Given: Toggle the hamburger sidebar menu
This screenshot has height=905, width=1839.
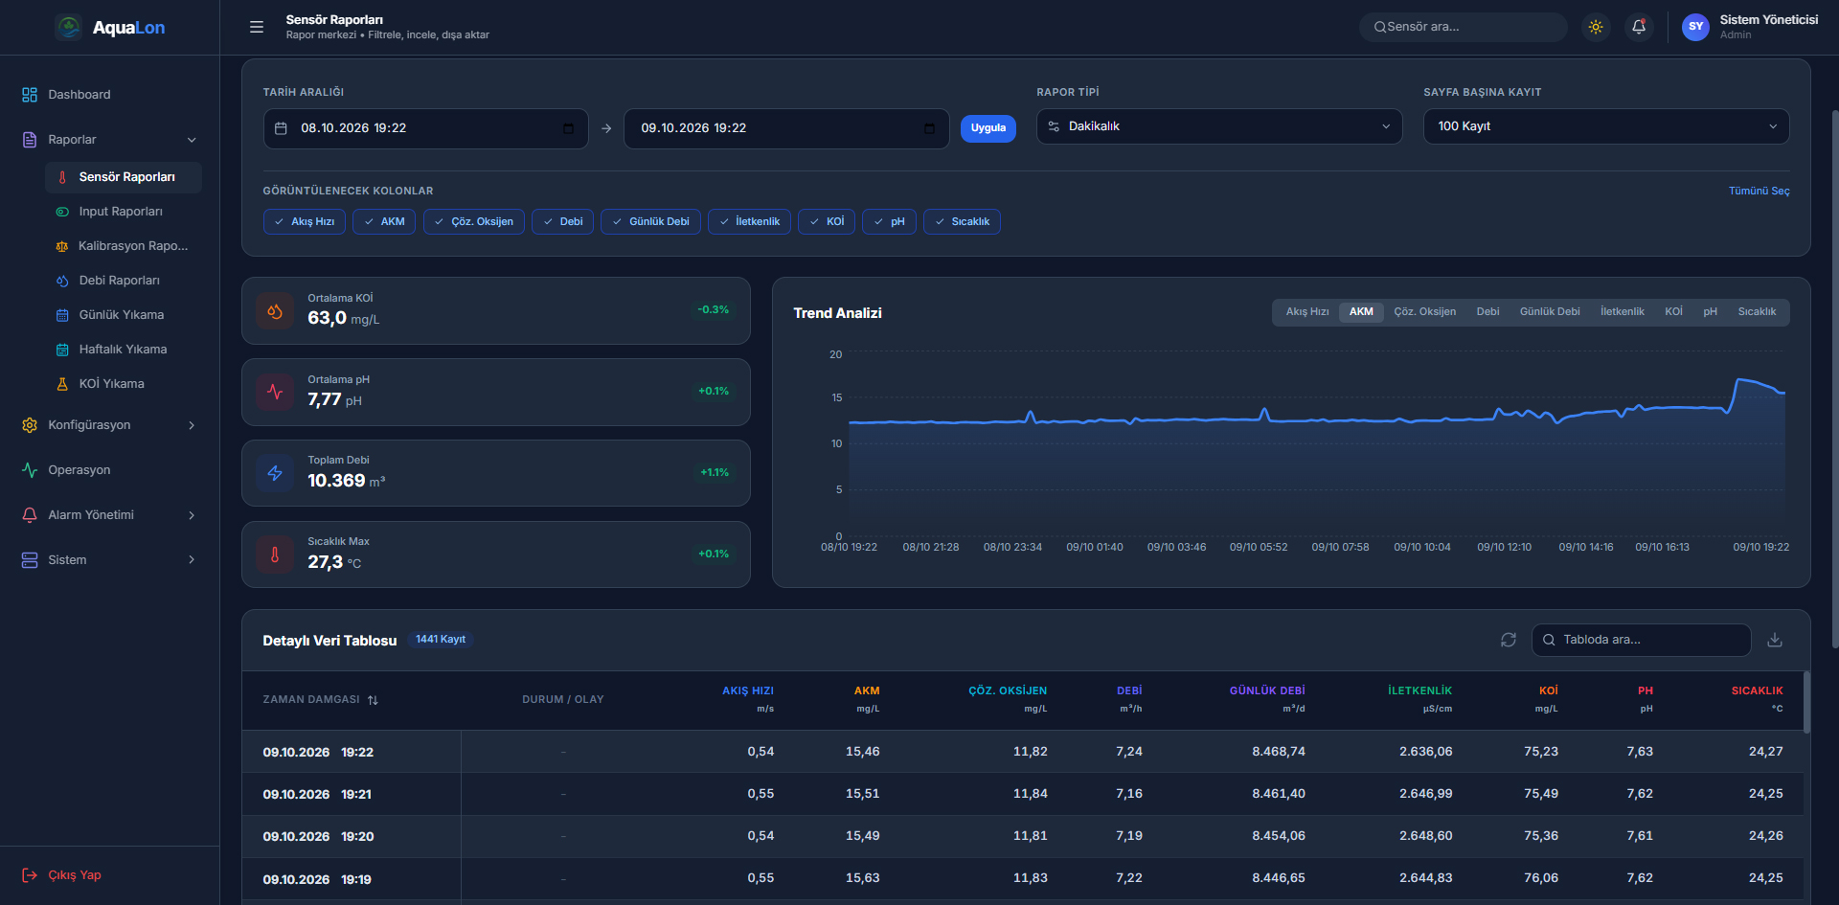Looking at the screenshot, I should tap(257, 27).
